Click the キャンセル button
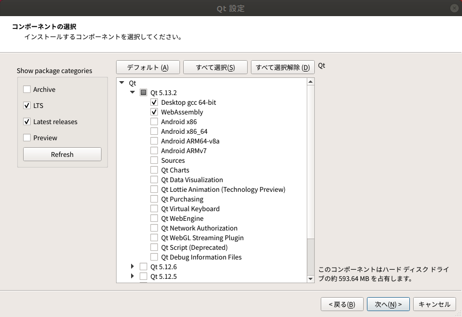Viewport: 462px width, 317px height. (435, 304)
